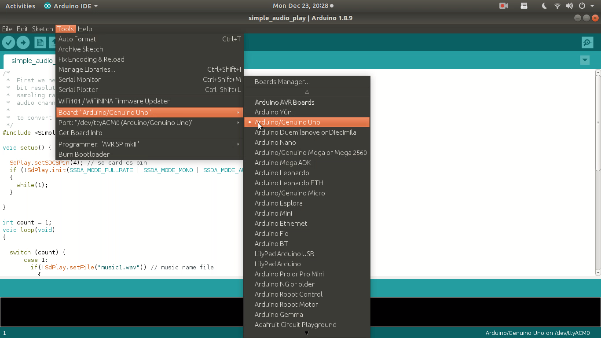Click the down scroll arrow in board list

[x=307, y=333]
